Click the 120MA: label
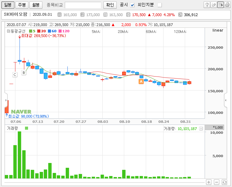This screenshot has width=232, height=187. point(180,32)
